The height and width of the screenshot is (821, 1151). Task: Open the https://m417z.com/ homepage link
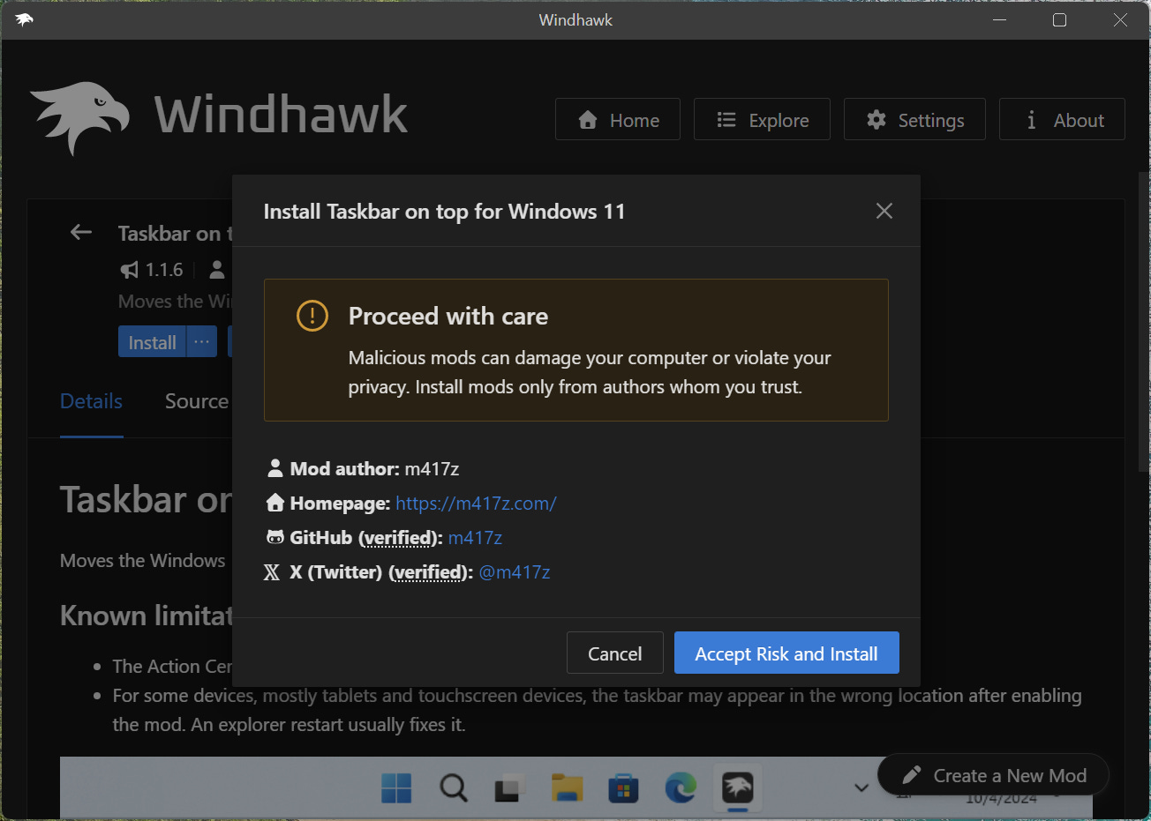476,503
